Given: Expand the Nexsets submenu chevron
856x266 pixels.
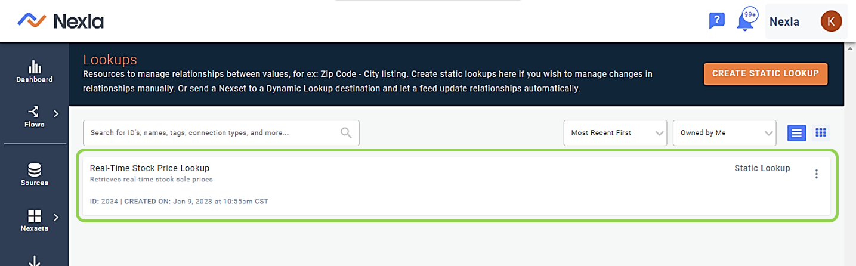Looking at the screenshot, I should point(56,217).
